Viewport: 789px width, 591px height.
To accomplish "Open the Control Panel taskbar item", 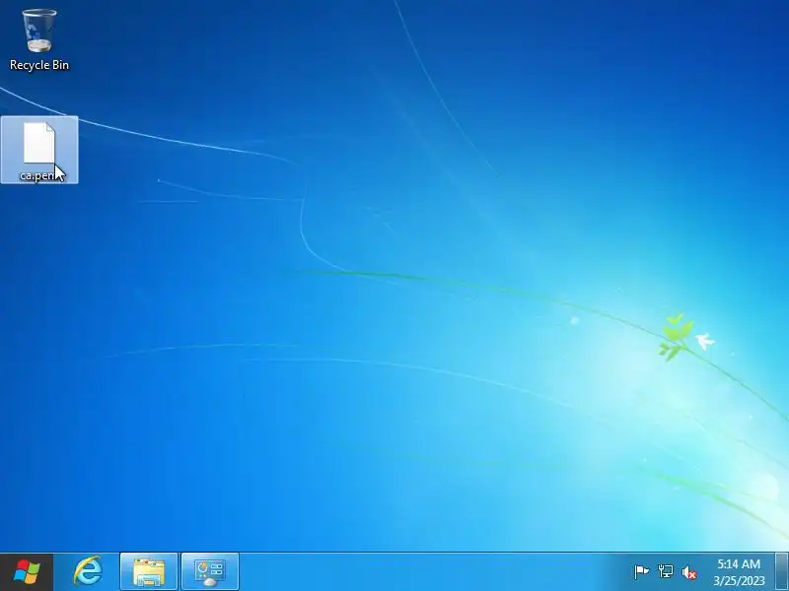I will [210, 572].
